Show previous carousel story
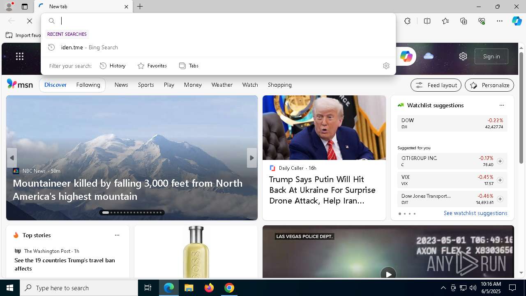Screen dimensions: 526x296 pyautogui.click(x=12, y=158)
